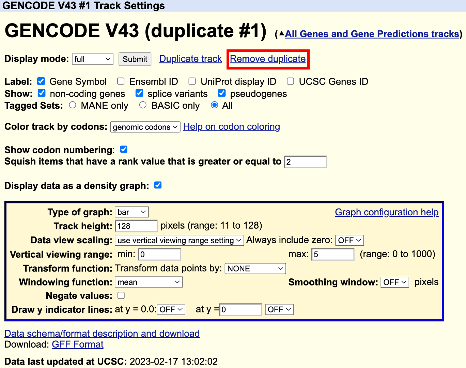Open the Type of graph dropdown
Viewport: 466px width, 368px height.
(131, 212)
